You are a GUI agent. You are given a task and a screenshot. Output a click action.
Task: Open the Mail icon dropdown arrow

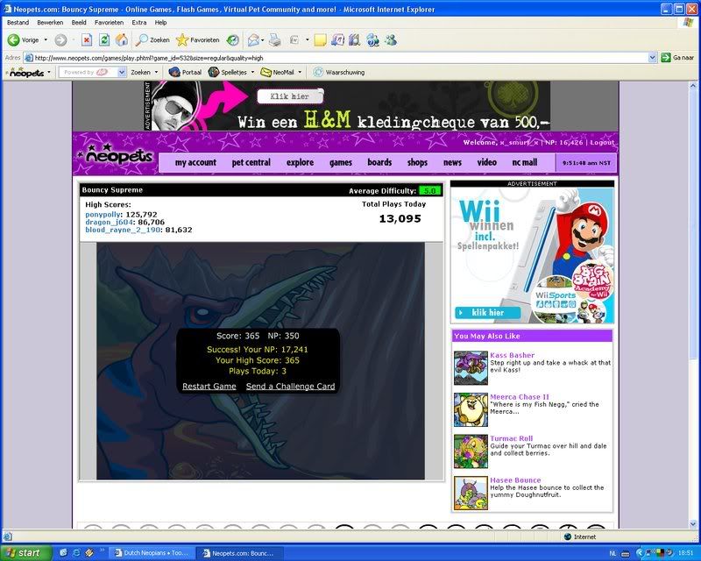click(x=262, y=40)
